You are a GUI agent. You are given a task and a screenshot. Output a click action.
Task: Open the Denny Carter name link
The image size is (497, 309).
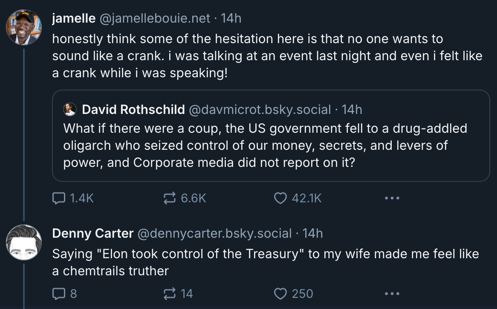(x=92, y=233)
